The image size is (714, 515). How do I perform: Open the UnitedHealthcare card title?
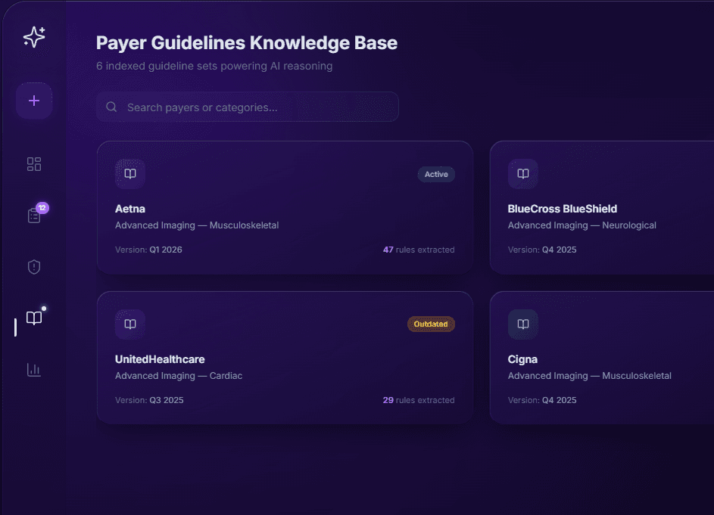click(x=160, y=359)
